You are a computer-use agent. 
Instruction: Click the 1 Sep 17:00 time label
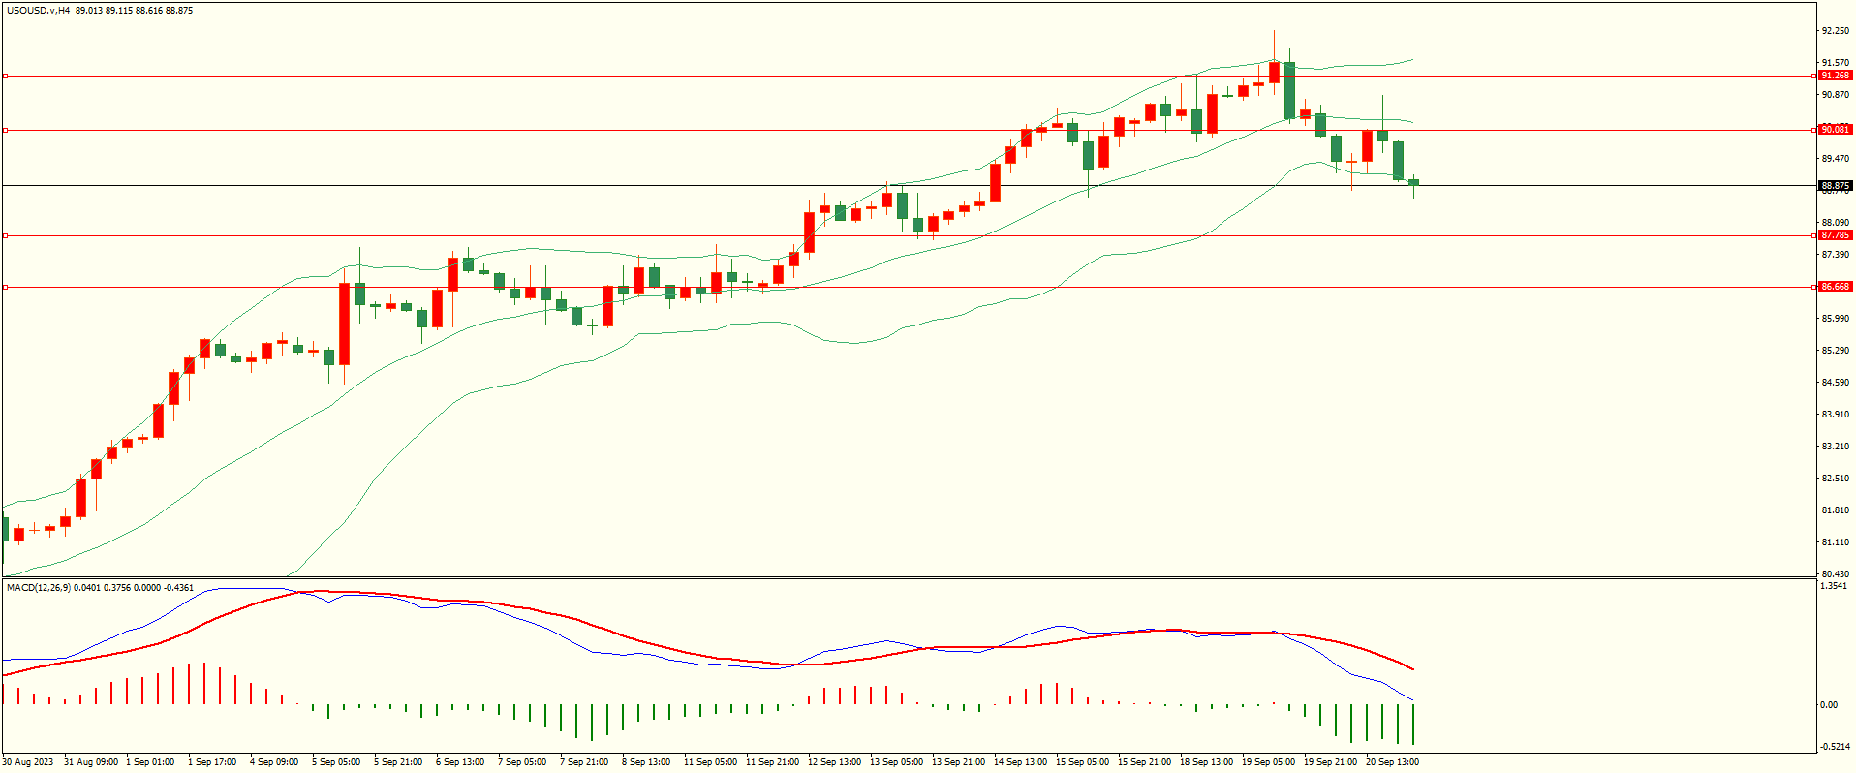[x=212, y=762]
